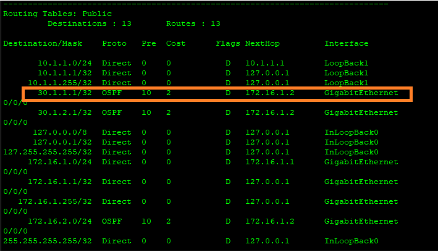
Task: Click the Cost column header
Action: (175, 44)
